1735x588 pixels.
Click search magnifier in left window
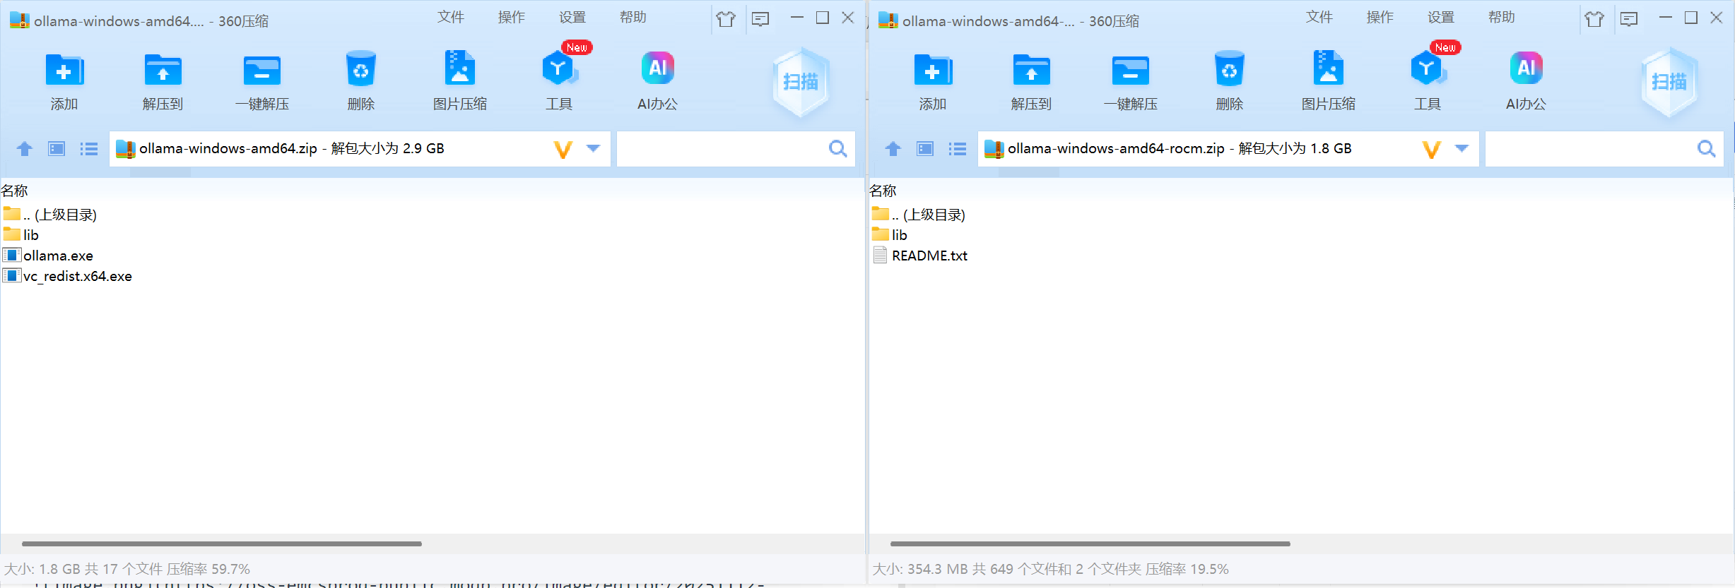[838, 148]
